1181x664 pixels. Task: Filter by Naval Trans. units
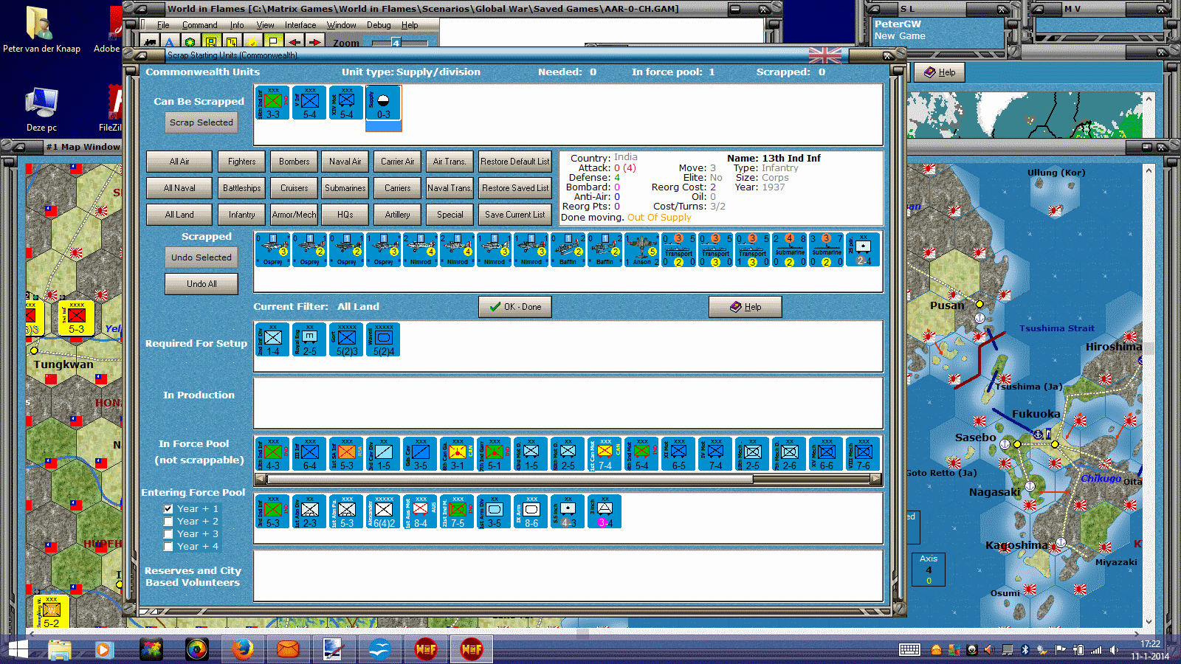tap(450, 188)
